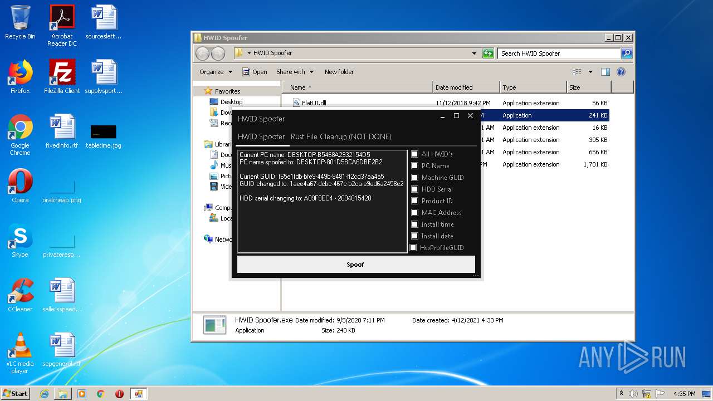Switch to HWID Spoofer taskbar button

click(138, 394)
